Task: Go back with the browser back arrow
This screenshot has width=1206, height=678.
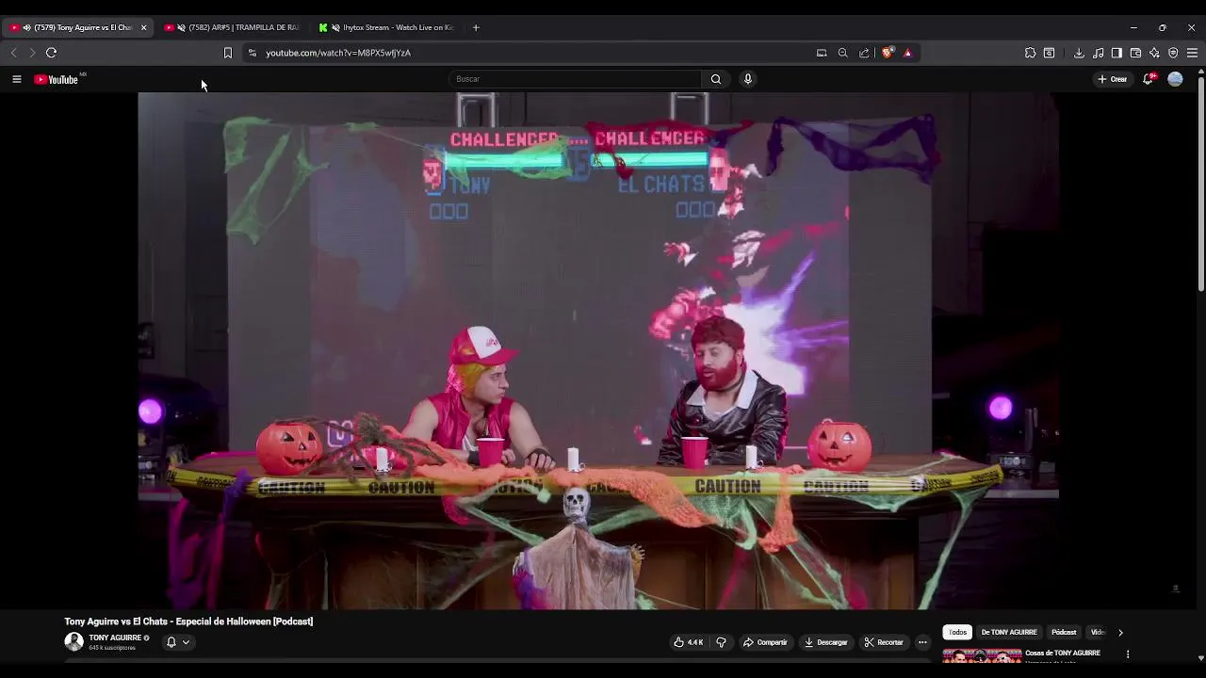Action: pos(13,53)
